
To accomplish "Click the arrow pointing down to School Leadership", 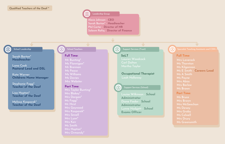I will (32, 44).
